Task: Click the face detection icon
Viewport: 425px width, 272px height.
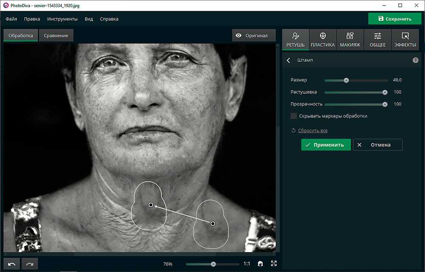Action: click(260, 264)
